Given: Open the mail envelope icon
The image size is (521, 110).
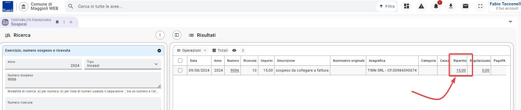Looking at the screenshot, I should (x=465, y=6).
